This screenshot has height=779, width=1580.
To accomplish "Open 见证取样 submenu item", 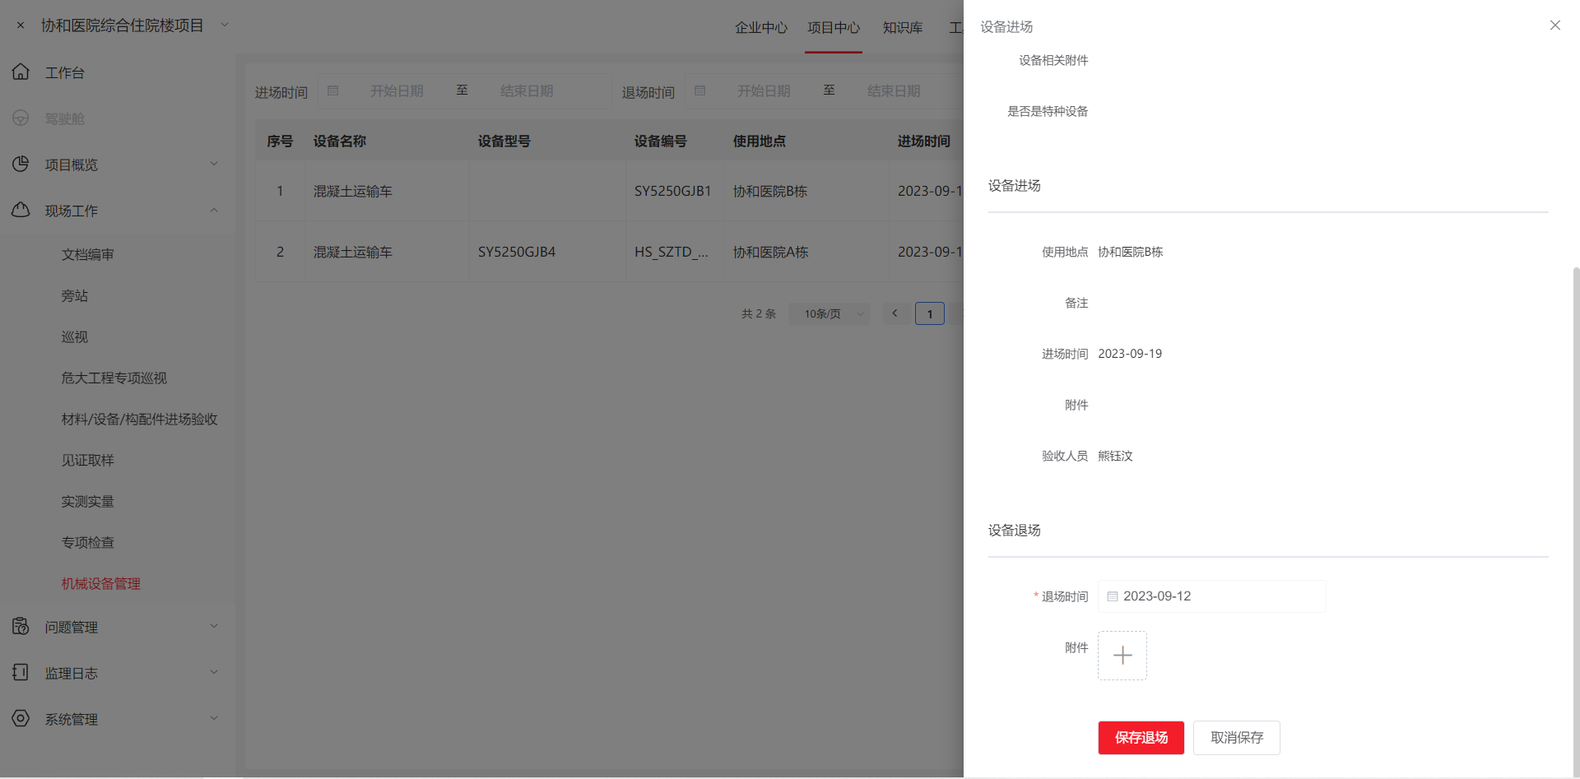I will [88, 460].
